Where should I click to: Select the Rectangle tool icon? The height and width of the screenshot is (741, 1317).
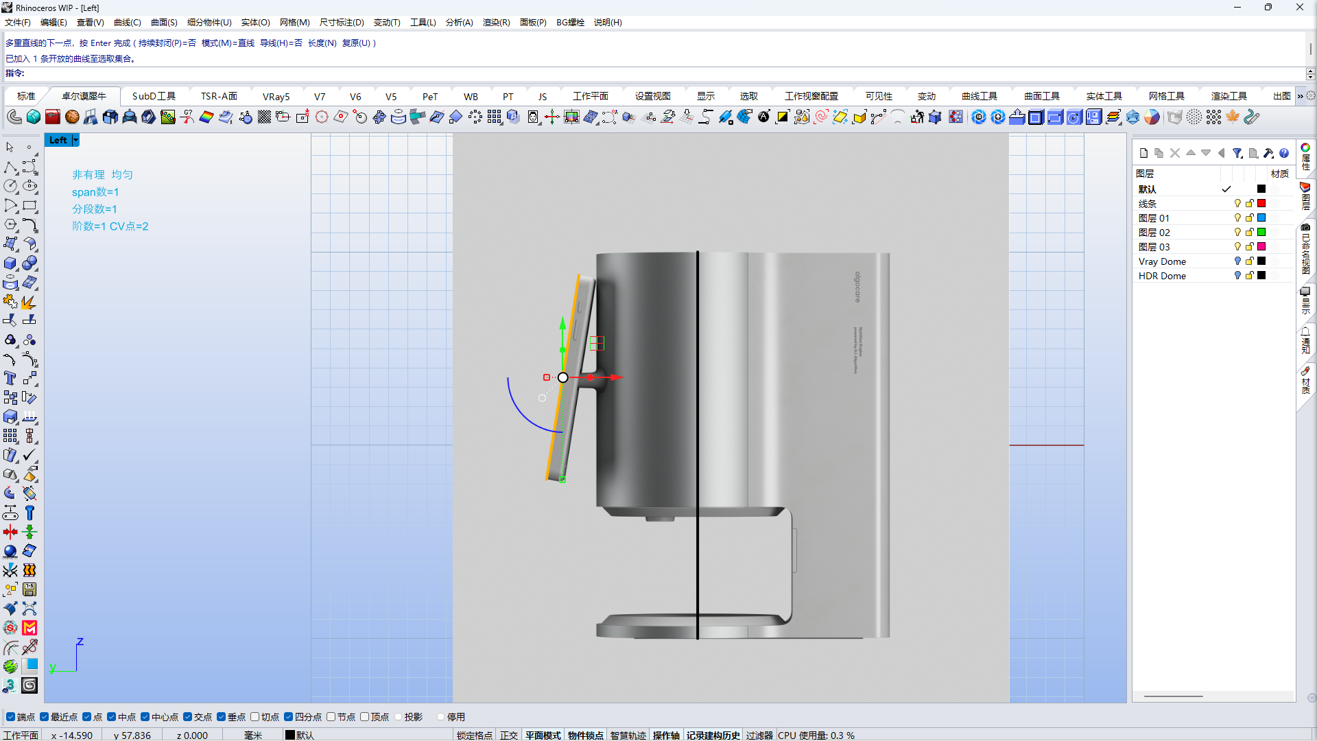29,205
